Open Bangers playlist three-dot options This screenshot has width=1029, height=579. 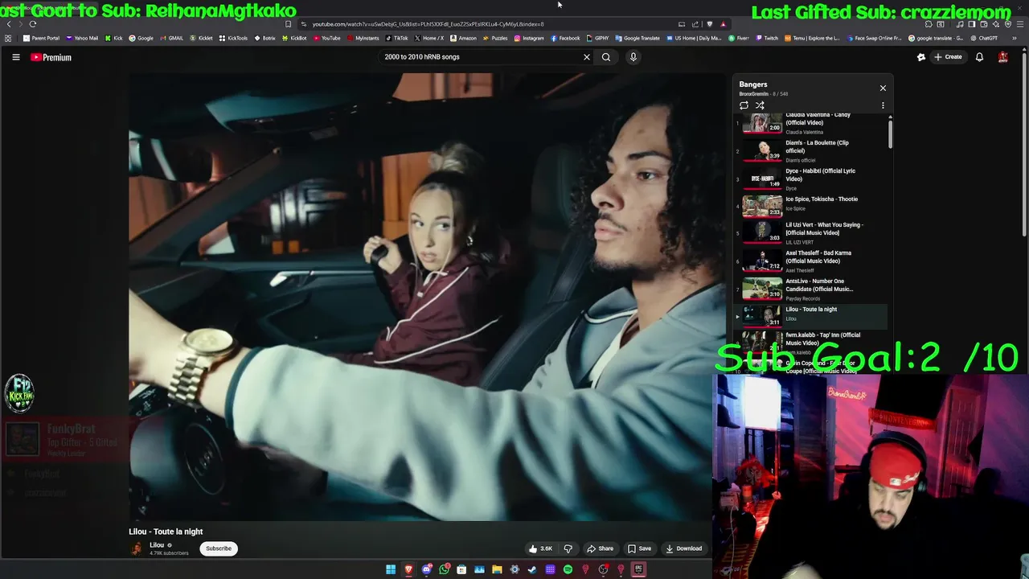[883, 105]
